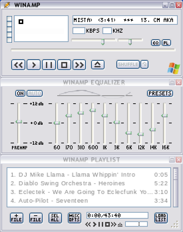Viewport: 183px width, 232px height.
Task: Open the + FILE add menu
Action: click(x=17, y=218)
